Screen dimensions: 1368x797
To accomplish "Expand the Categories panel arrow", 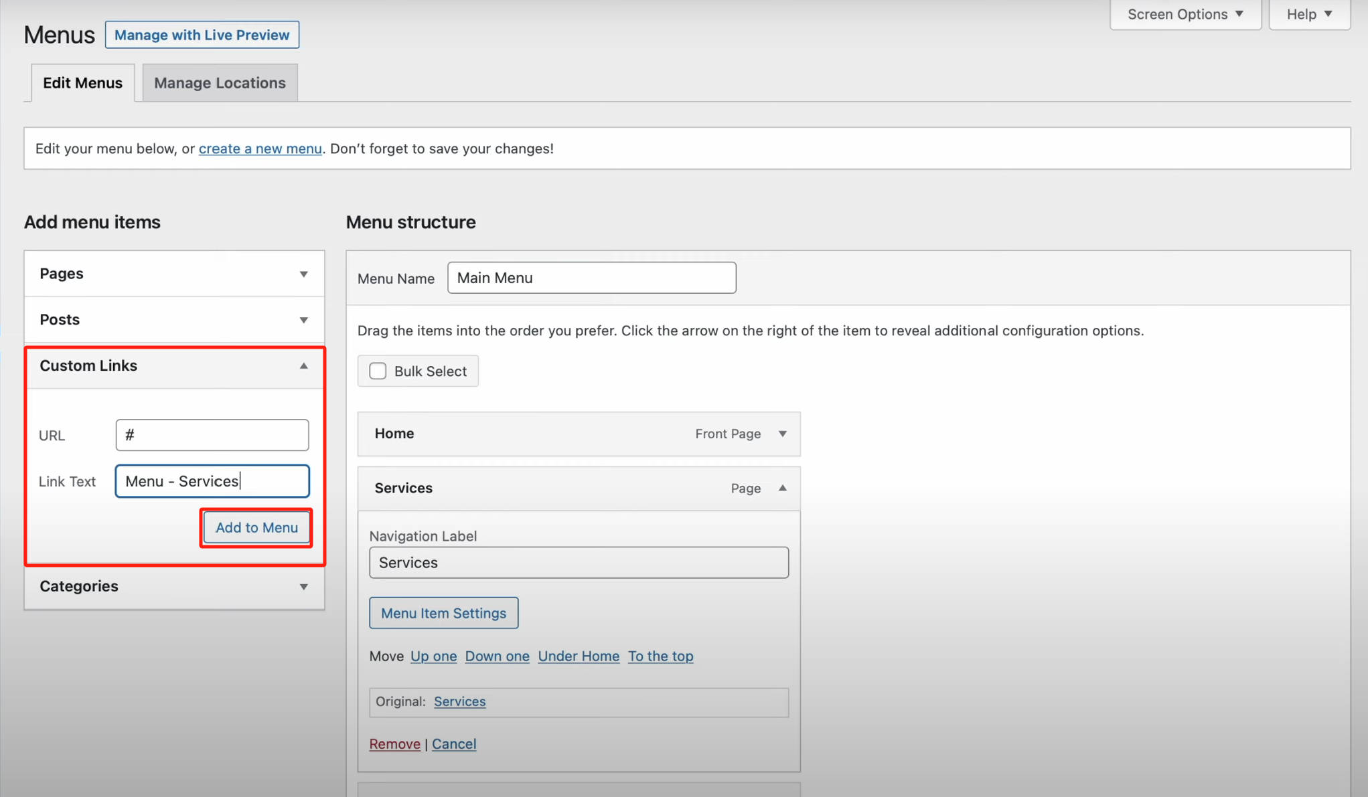I will coord(303,587).
